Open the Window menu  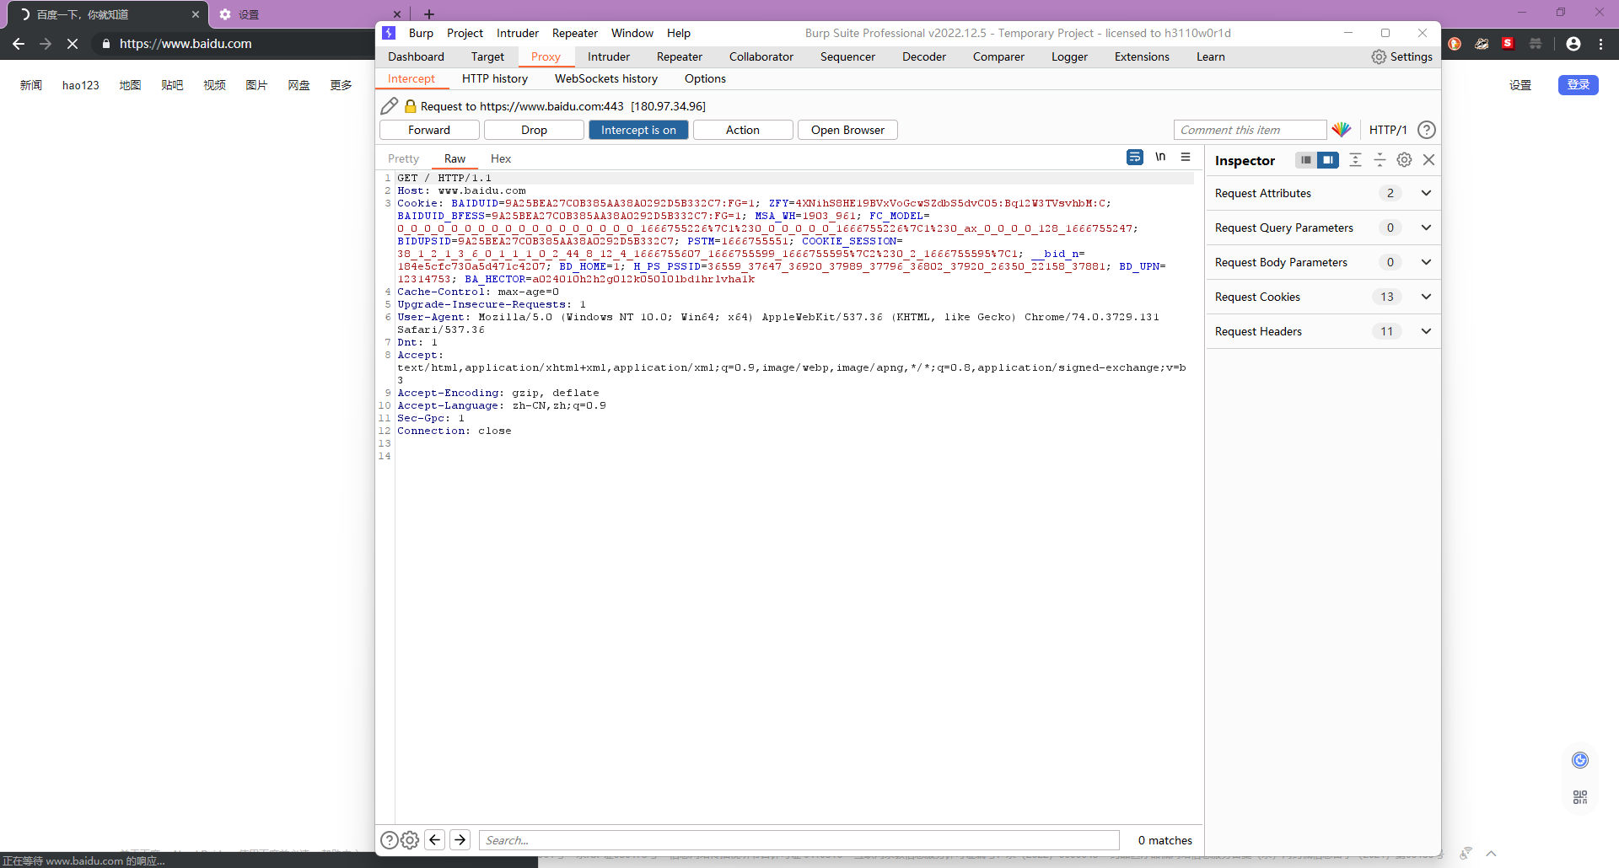coord(632,33)
